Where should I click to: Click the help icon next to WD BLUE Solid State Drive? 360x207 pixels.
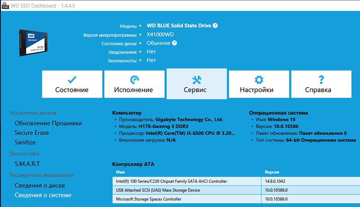pyautogui.click(x=215, y=26)
